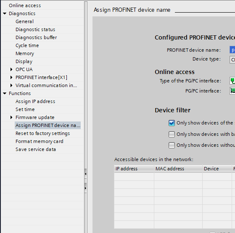Open Online access in navigation tree
The width and height of the screenshot is (235, 233).
[x=25, y=5]
